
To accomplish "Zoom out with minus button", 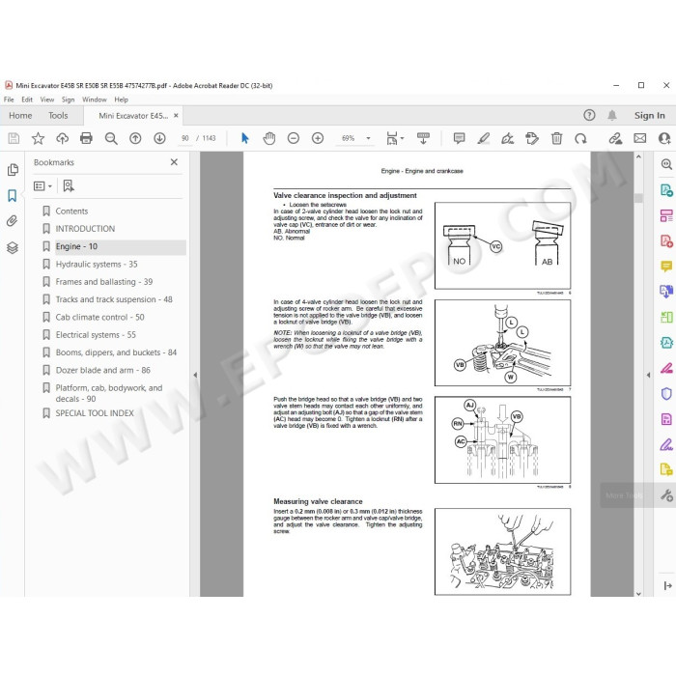I will pyautogui.click(x=294, y=138).
